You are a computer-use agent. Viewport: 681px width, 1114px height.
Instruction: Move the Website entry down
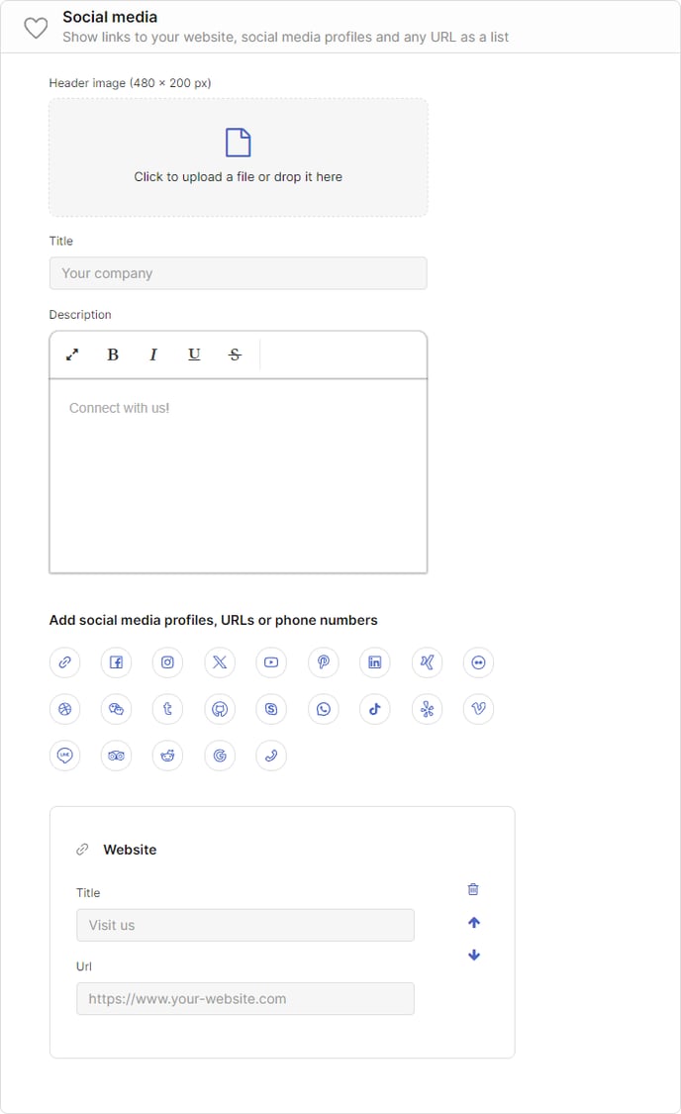(474, 955)
